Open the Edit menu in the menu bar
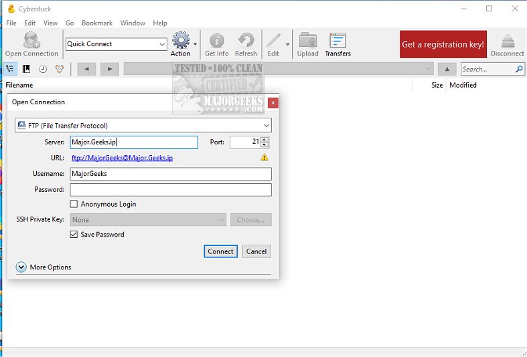Viewport: 527px width, 357px height. tap(29, 23)
